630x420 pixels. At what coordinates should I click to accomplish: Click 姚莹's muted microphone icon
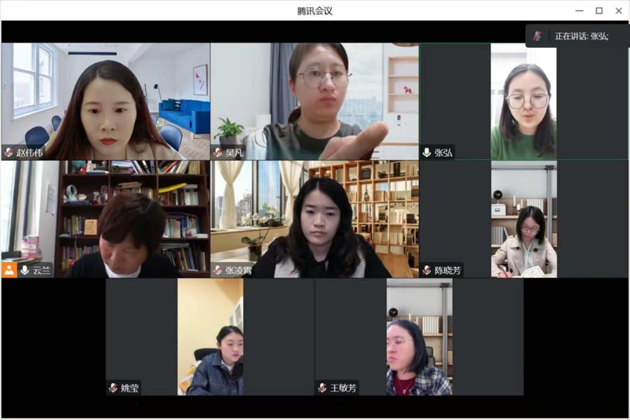pyautogui.click(x=113, y=388)
